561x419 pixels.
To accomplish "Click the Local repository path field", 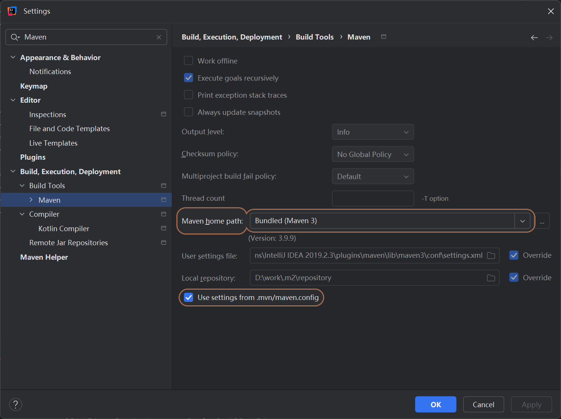I will [374, 278].
